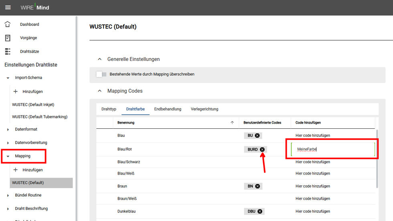The width and height of the screenshot is (393, 221).
Task: Expand the Datenformat tree item
Action: click(8, 130)
